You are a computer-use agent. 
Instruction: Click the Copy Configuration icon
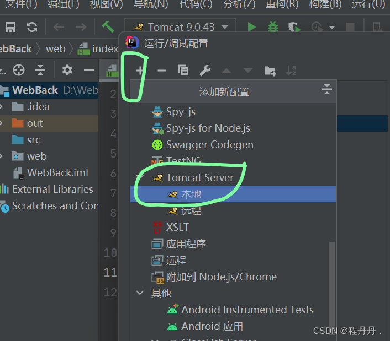pos(183,70)
